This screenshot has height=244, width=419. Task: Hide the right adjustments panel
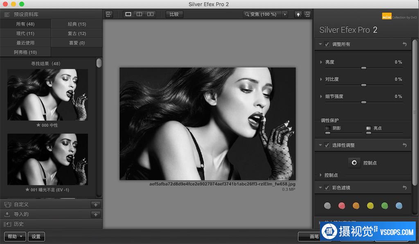pyautogui.click(x=307, y=14)
